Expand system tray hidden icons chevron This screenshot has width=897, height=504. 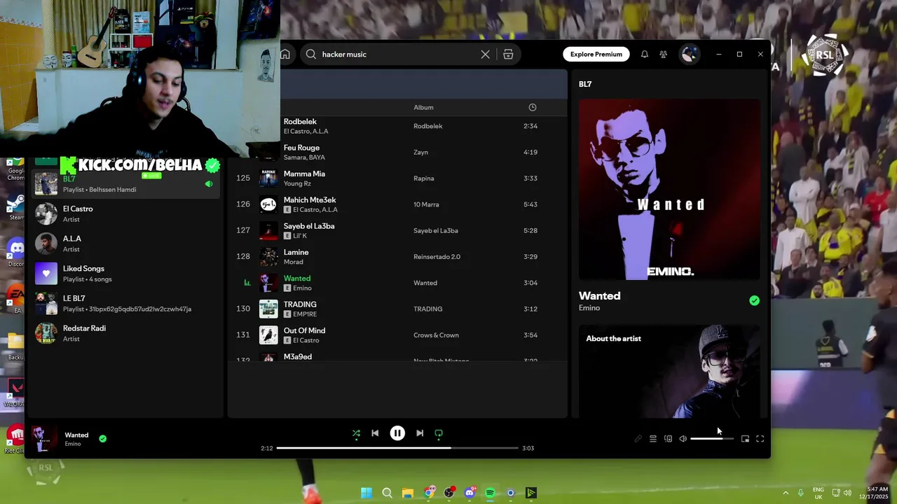coord(785,493)
